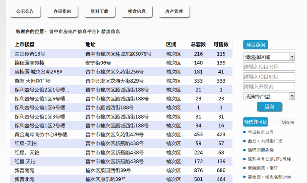Select table row 保利壹号公馆1区5号楼
The height and width of the screenshot is (183, 307).
[x=121, y=99]
